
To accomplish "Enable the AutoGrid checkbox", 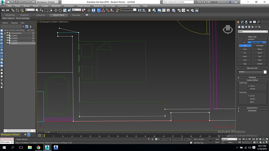I will pos(244,39).
